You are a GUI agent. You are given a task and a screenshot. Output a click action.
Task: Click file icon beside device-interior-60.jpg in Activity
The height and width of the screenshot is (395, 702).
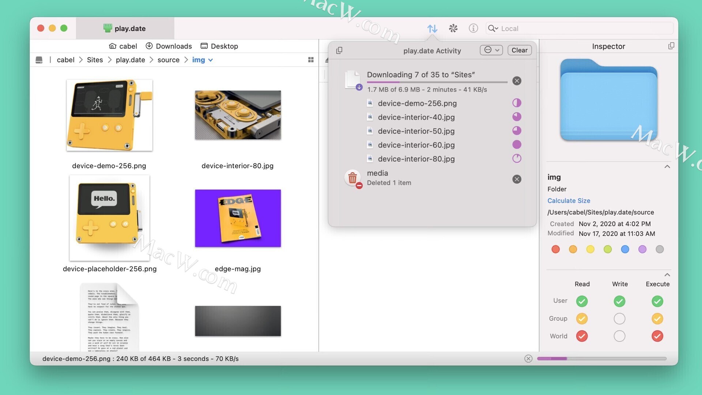pyautogui.click(x=370, y=145)
